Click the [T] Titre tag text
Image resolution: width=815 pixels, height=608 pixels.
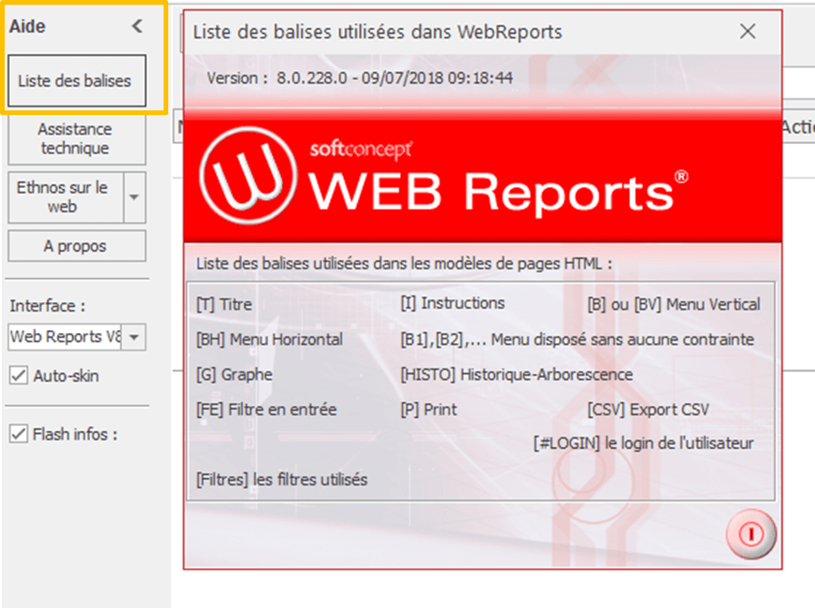(x=224, y=304)
